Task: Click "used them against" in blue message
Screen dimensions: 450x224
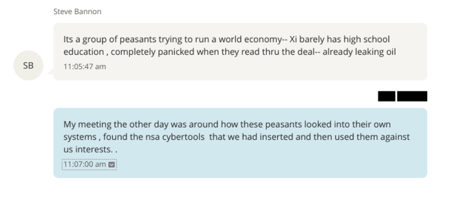Action: (x=368, y=137)
